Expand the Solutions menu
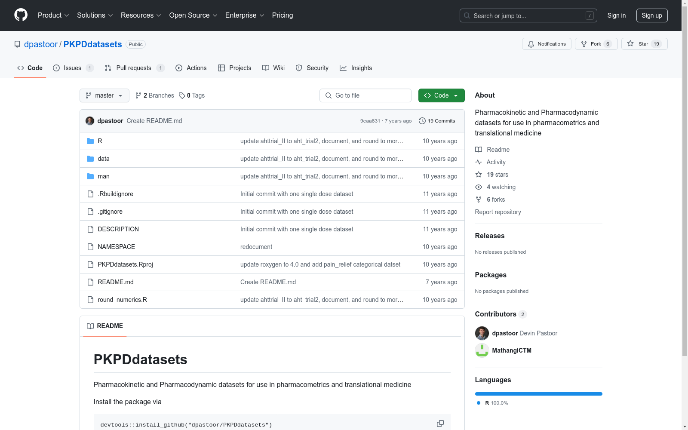Screen dimensions: 688x430 95,15
